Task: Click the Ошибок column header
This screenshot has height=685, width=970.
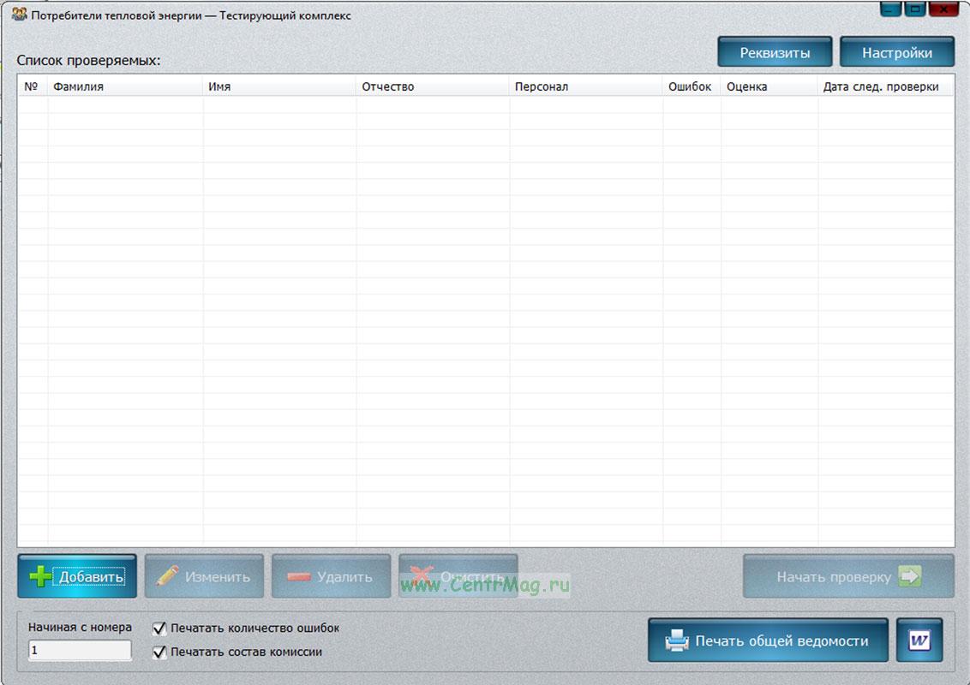Action: pos(691,86)
